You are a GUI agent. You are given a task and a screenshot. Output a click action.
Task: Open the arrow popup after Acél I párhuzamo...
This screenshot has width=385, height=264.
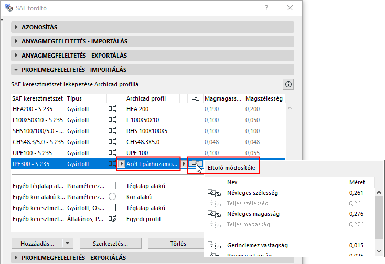[184, 164]
